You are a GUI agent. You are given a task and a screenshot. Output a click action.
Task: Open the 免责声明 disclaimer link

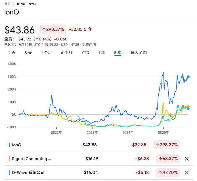click(x=89, y=45)
